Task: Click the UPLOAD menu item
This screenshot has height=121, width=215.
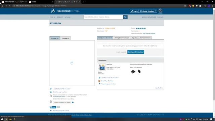Action: coord(68,17)
